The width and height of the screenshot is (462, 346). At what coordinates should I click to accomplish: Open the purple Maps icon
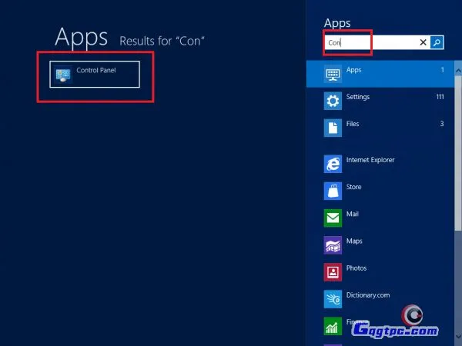tap(333, 245)
